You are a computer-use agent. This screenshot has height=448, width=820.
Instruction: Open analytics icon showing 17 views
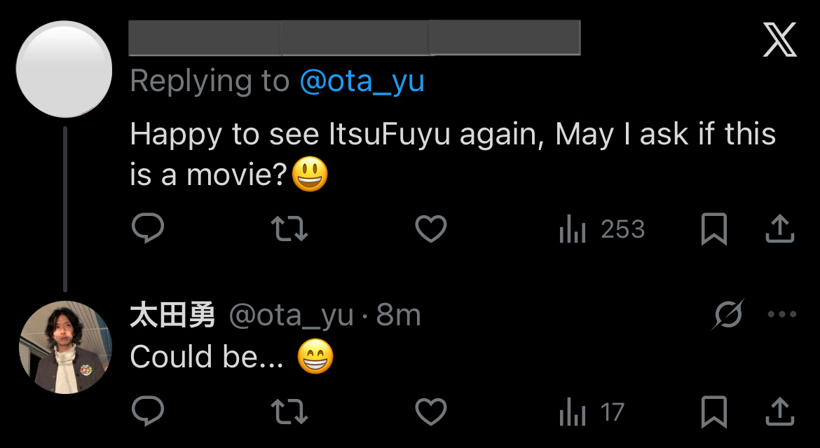point(571,412)
